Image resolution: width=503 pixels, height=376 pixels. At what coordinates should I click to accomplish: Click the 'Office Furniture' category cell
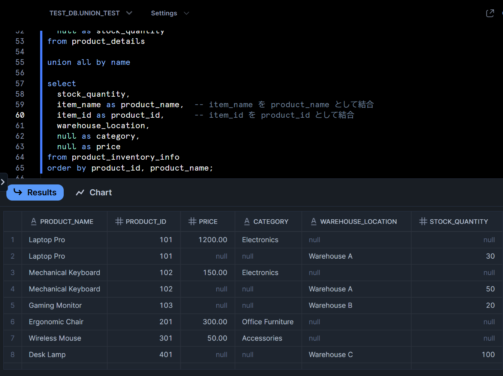tap(268, 322)
